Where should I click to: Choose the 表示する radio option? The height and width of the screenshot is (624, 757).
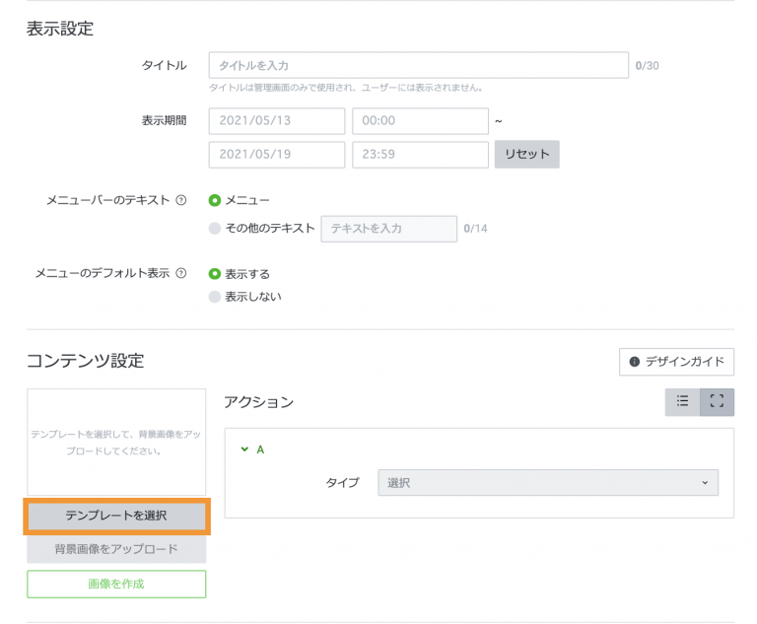click(x=215, y=274)
